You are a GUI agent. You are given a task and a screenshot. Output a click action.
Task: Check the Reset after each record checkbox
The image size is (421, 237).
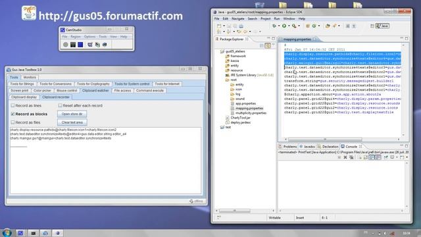(60, 105)
